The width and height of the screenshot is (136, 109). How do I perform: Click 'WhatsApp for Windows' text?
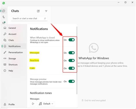click(x=94, y=58)
